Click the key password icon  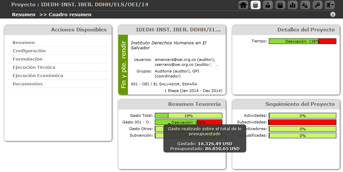pyautogui.click(x=317, y=5)
